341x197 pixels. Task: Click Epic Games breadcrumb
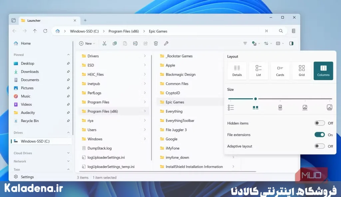[x=158, y=31]
